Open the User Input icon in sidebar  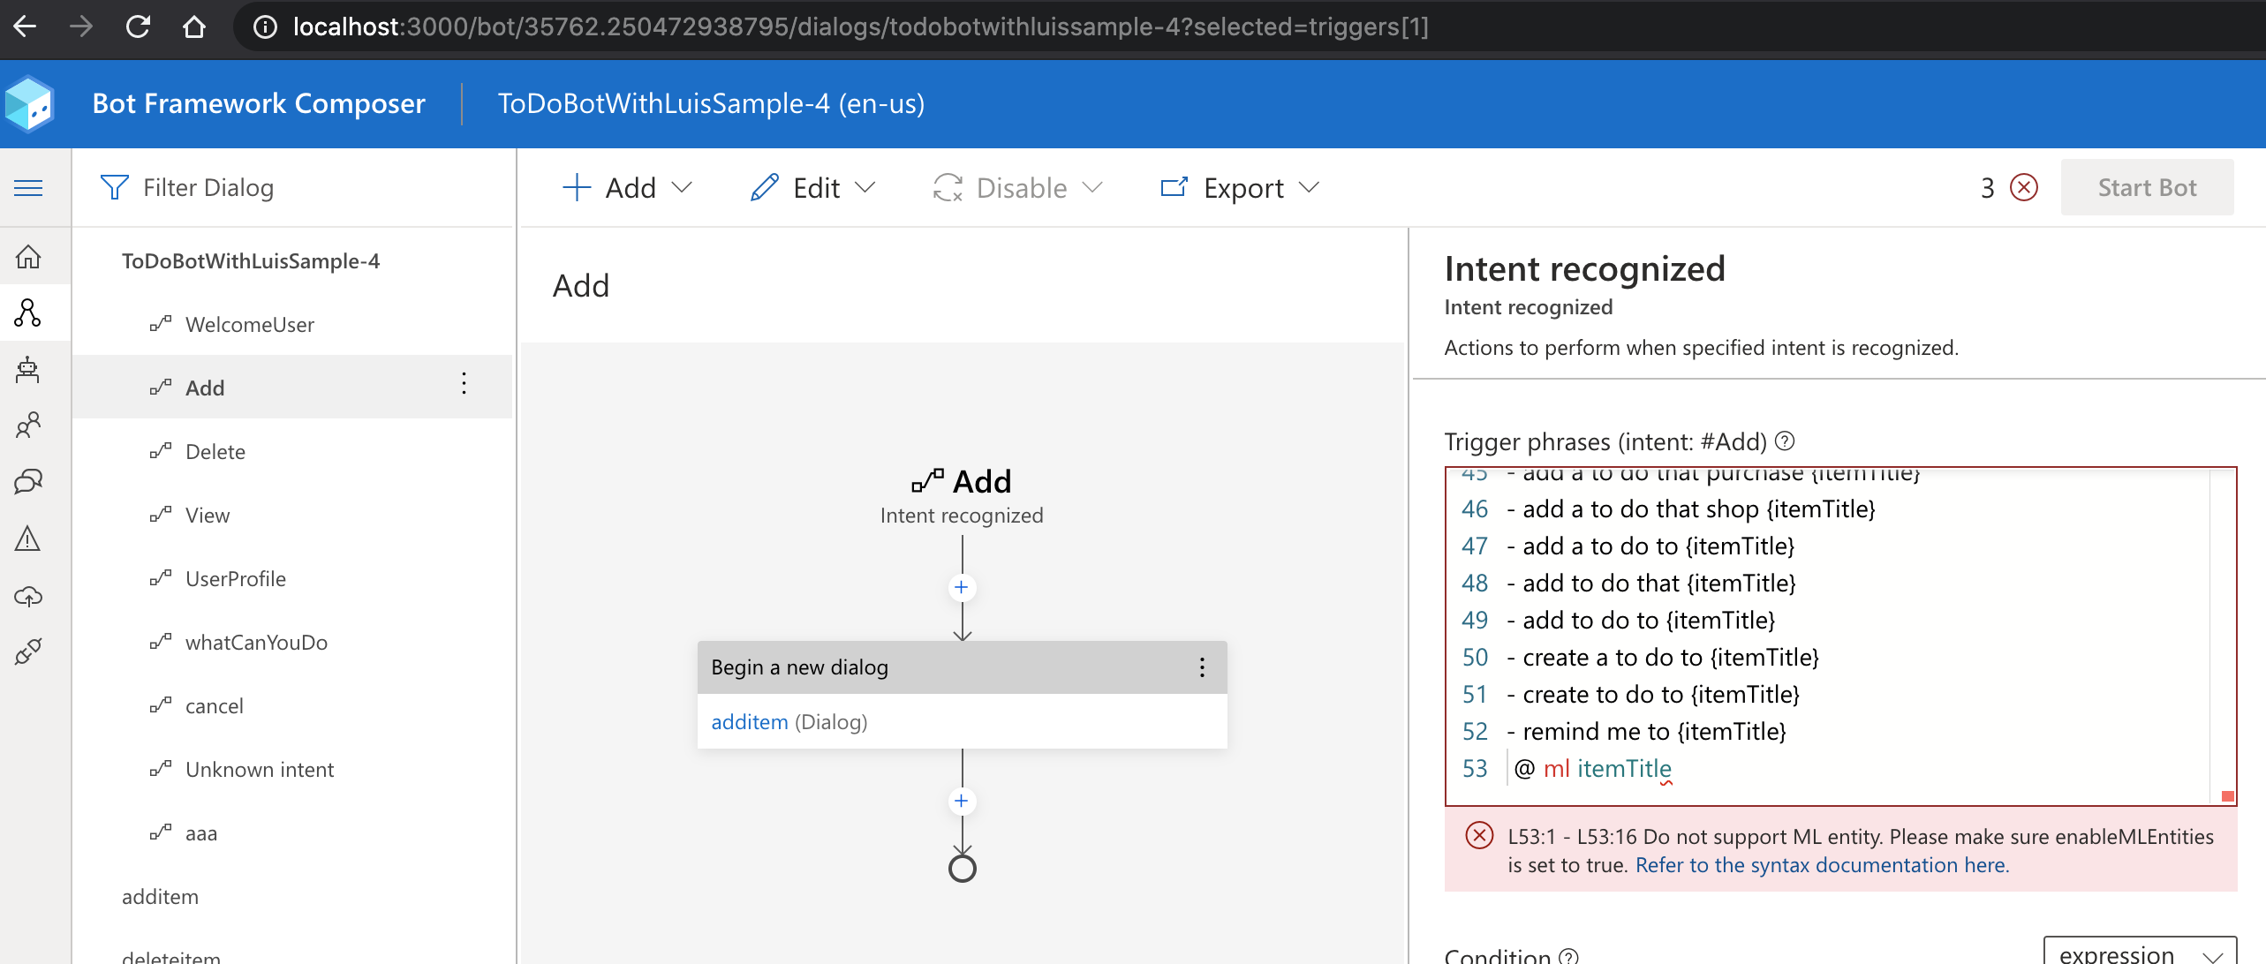tap(28, 426)
